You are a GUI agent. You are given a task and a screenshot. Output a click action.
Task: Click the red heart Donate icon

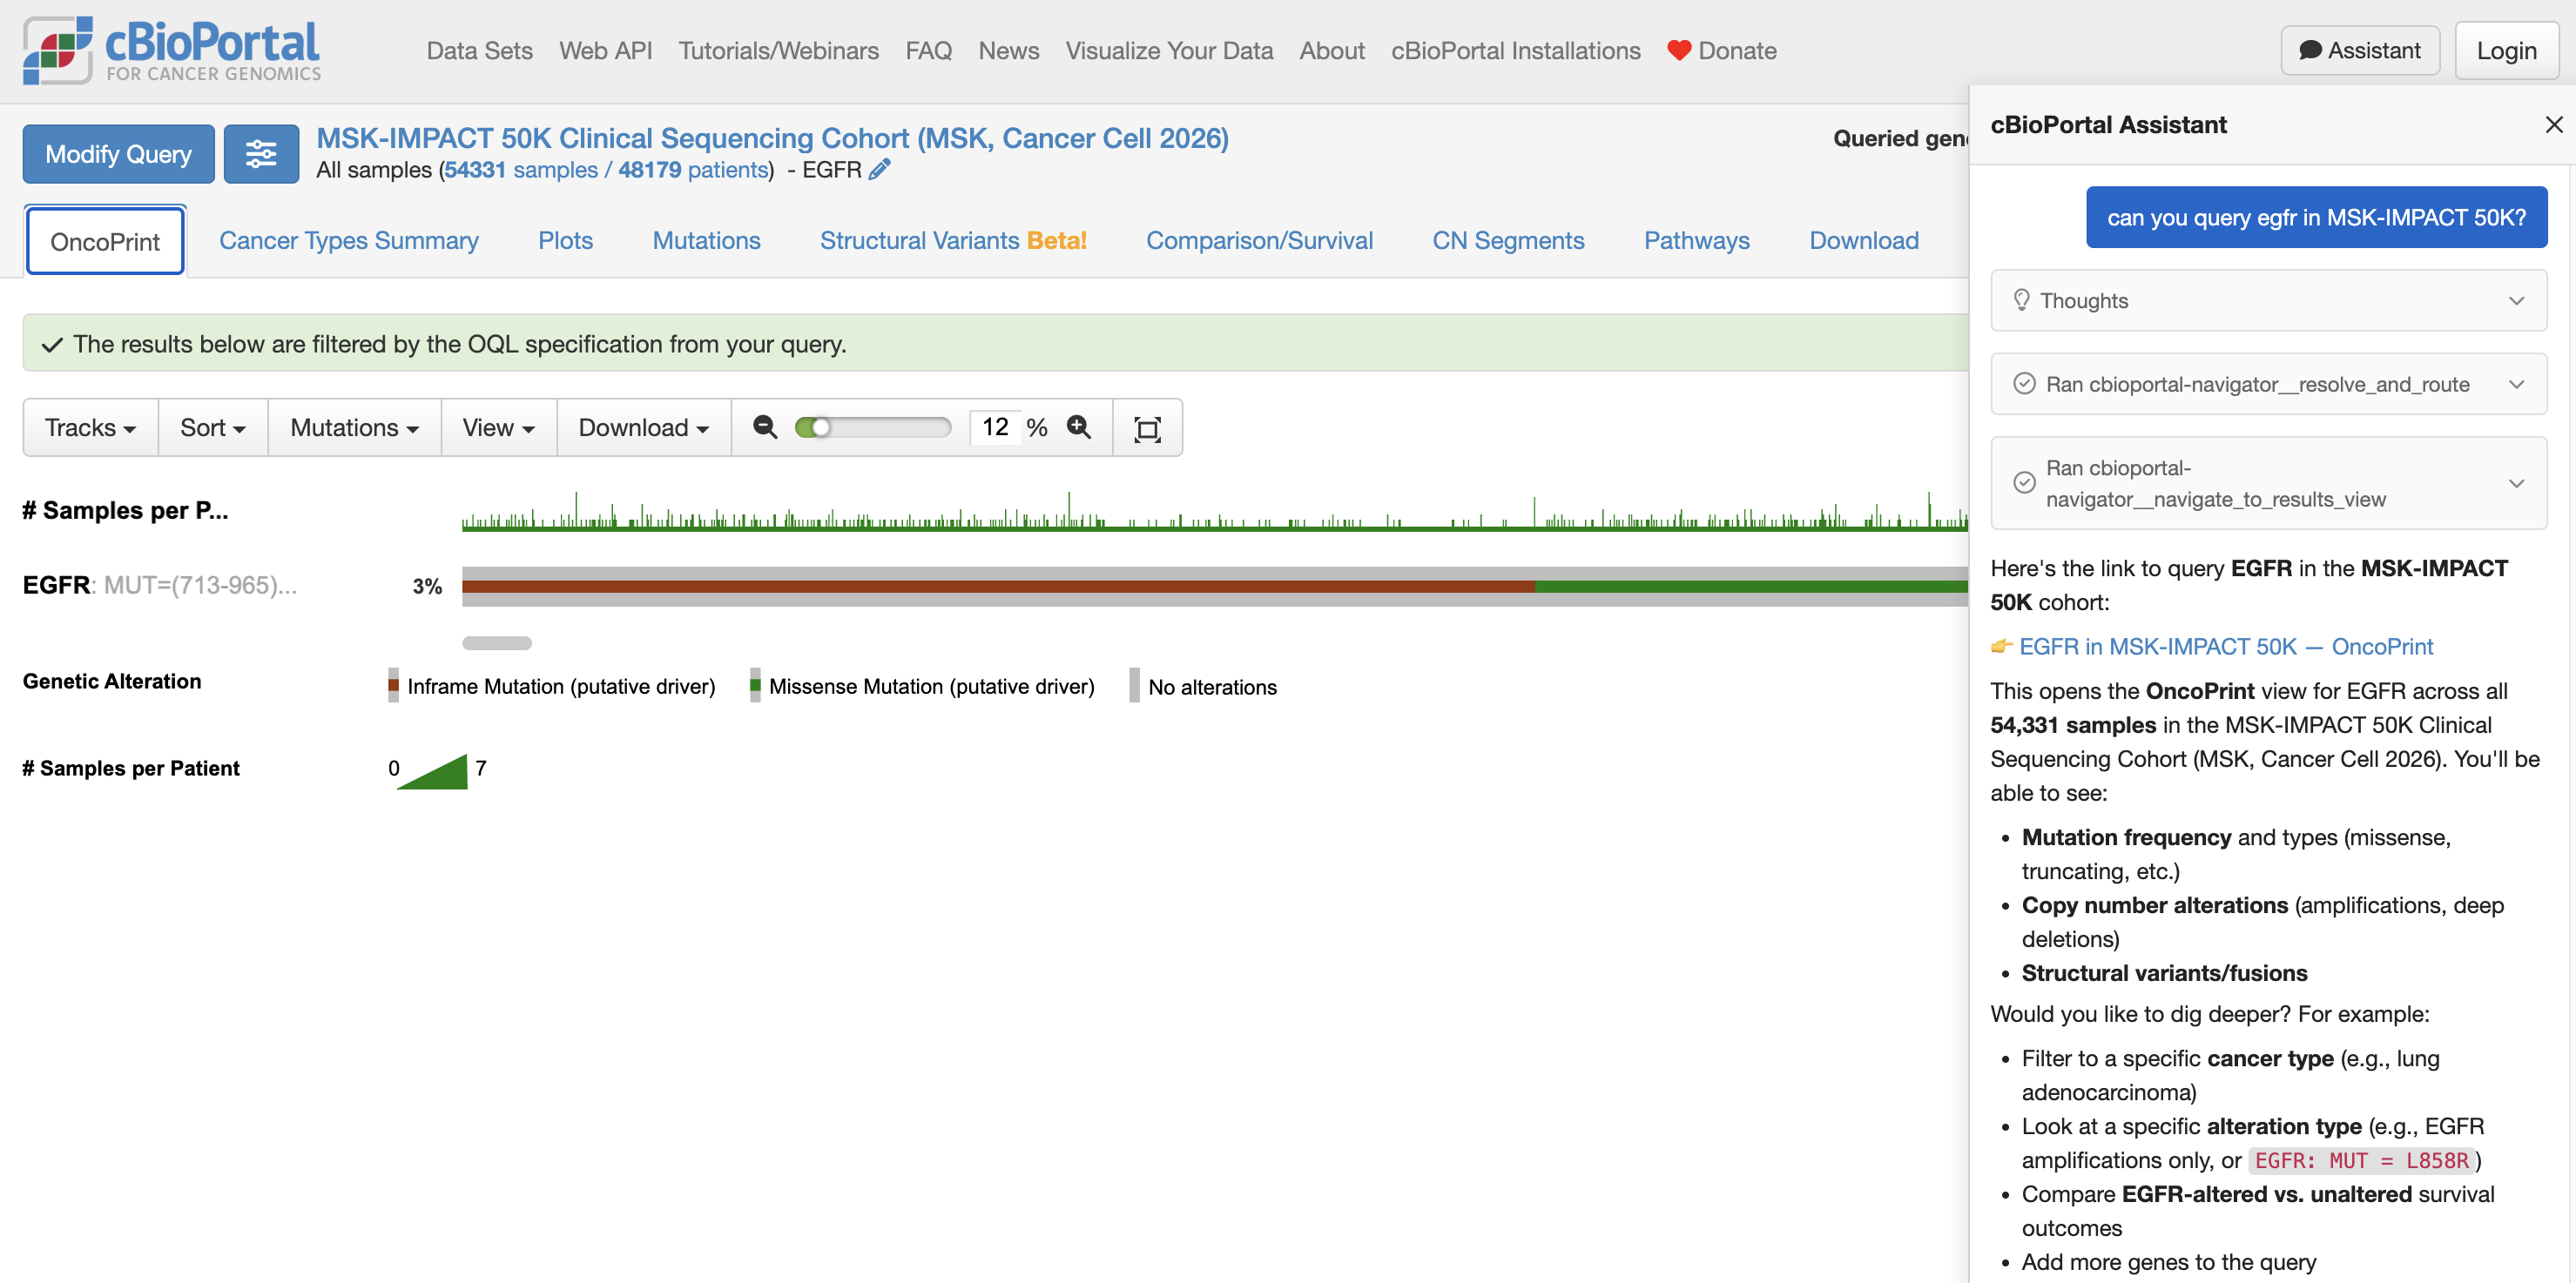coord(1679,50)
